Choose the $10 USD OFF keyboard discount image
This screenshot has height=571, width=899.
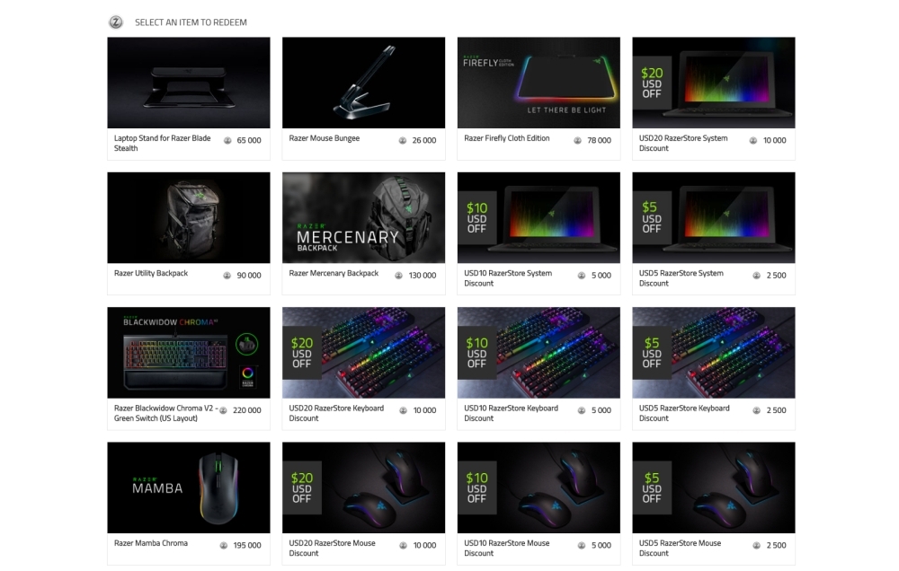tap(539, 353)
